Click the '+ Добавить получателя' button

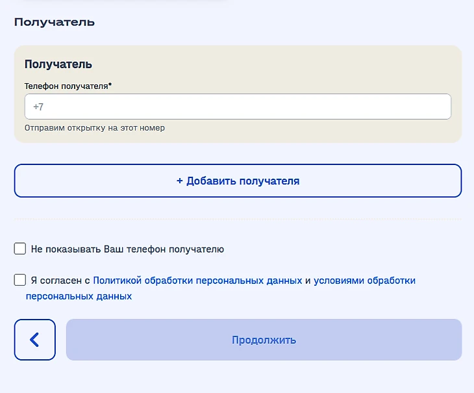tap(238, 181)
